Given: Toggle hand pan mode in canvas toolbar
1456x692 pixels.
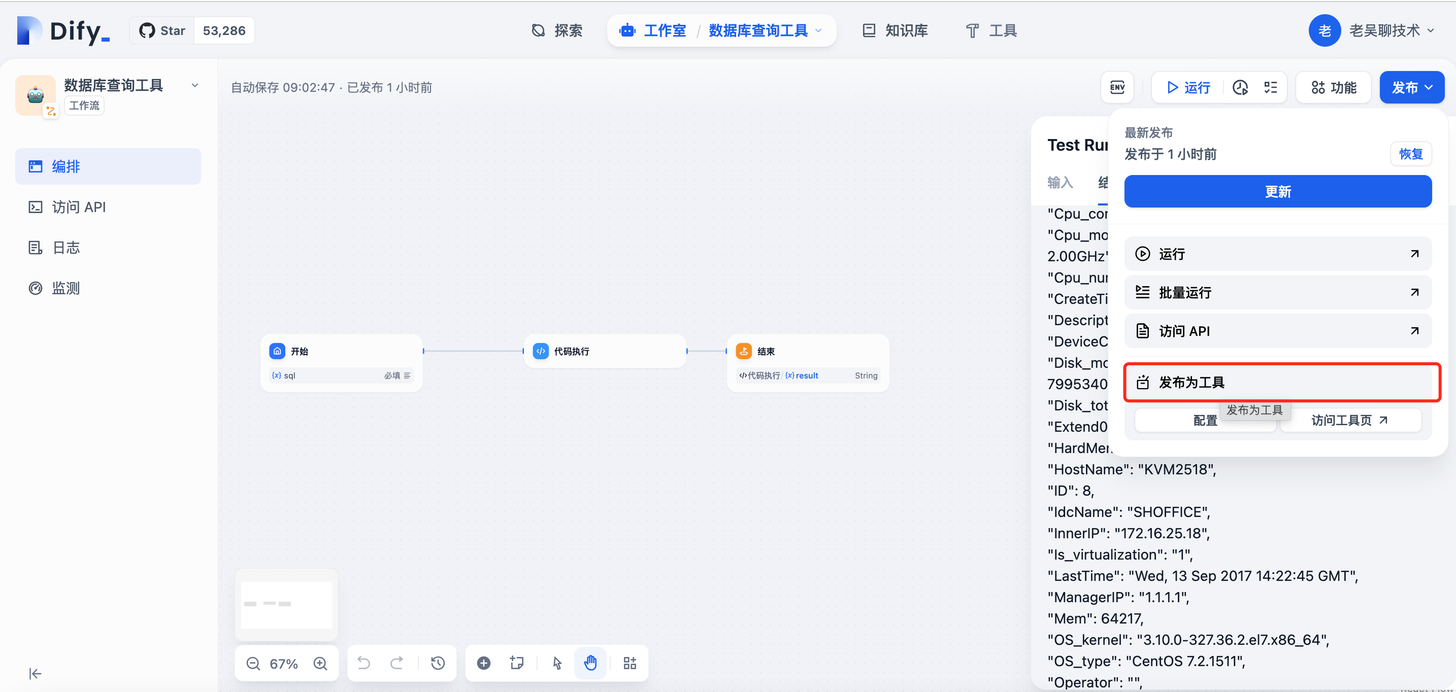Looking at the screenshot, I should [590, 663].
